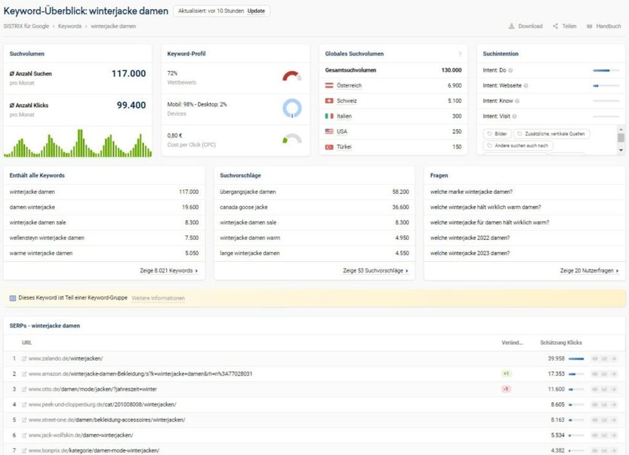Click the Download icon in the header
This screenshot has height=455, width=629.
click(x=512, y=26)
